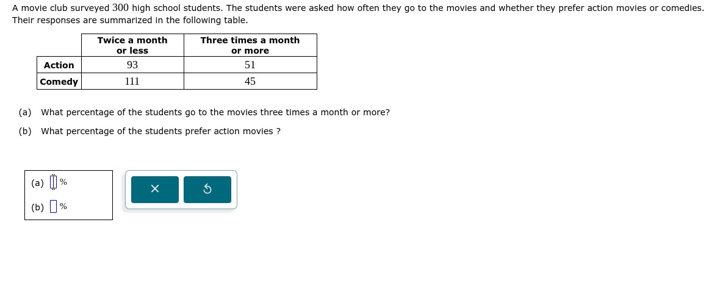Click the Action row label
Viewport: 709px width, 286px height.
tap(59, 65)
